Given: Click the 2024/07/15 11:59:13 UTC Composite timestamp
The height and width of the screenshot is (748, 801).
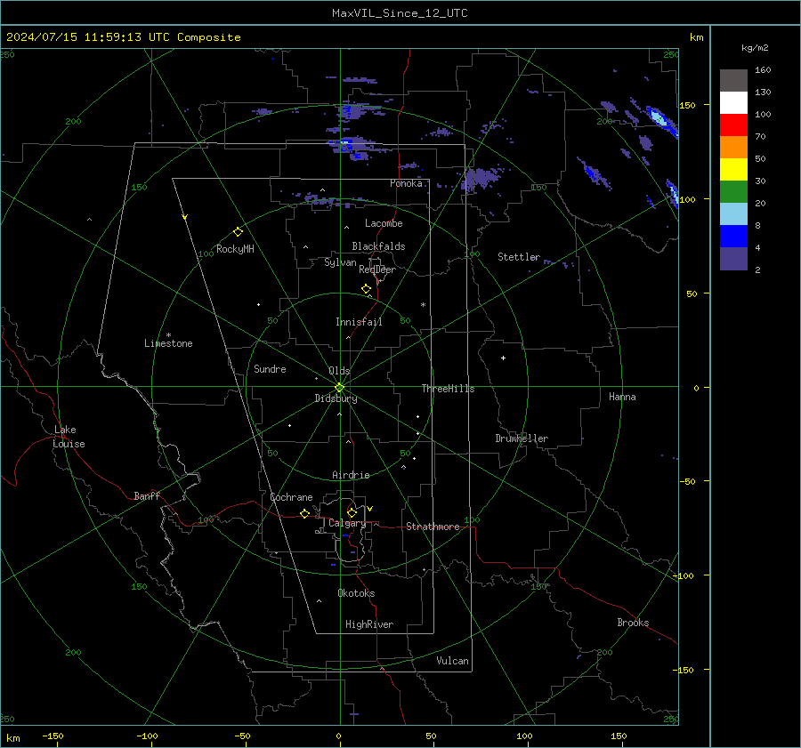Looking at the screenshot, I should (x=123, y=37).
